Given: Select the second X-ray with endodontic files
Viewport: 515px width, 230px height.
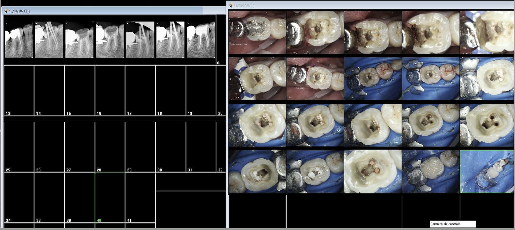Looking at the screenshot, I should 49,40.
